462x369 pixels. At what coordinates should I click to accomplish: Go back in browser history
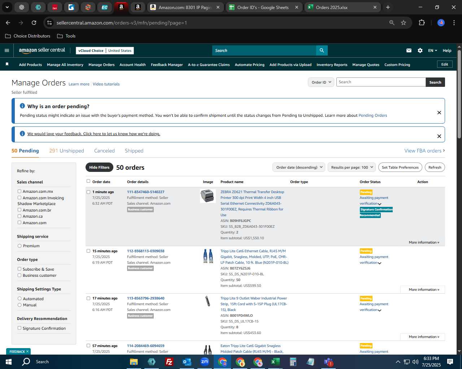click(8, 23)
